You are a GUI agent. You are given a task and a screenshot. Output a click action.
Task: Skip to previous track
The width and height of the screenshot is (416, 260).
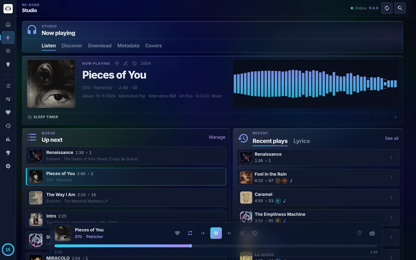pos(203,233)
